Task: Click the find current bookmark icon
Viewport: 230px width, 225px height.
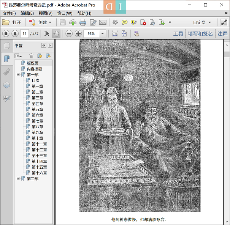Action: tap(48, 56)
